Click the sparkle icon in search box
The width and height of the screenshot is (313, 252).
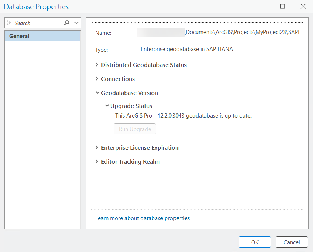[x=9, y=23]
